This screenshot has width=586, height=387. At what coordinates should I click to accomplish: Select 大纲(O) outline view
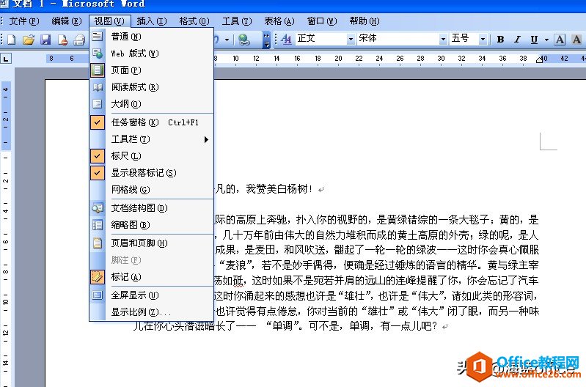click(x=152, y=104)
